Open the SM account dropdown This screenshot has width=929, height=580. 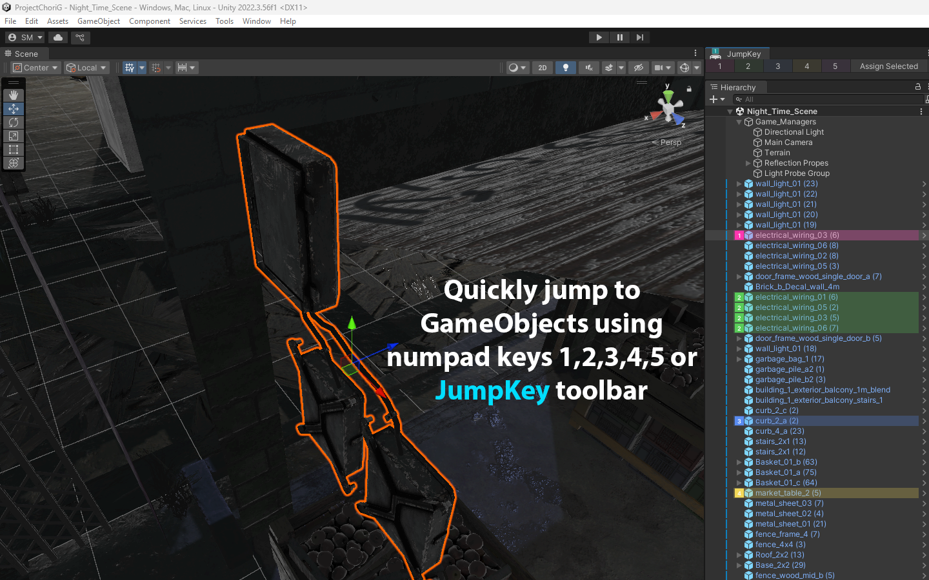tap(26, 37)
